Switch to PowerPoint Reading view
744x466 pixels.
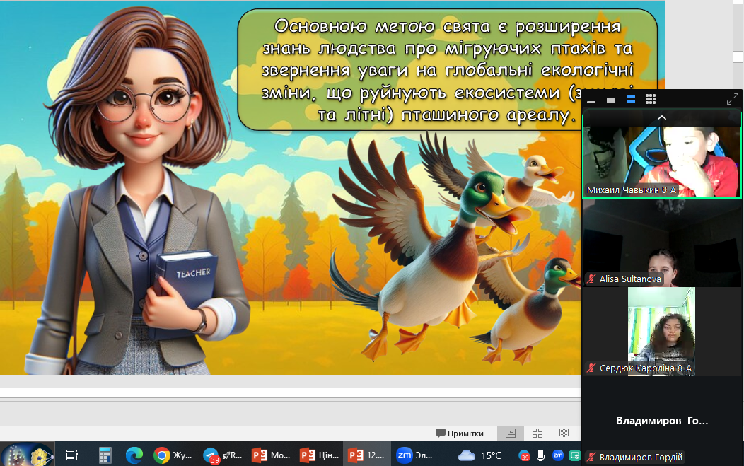[x=564, y=433]
